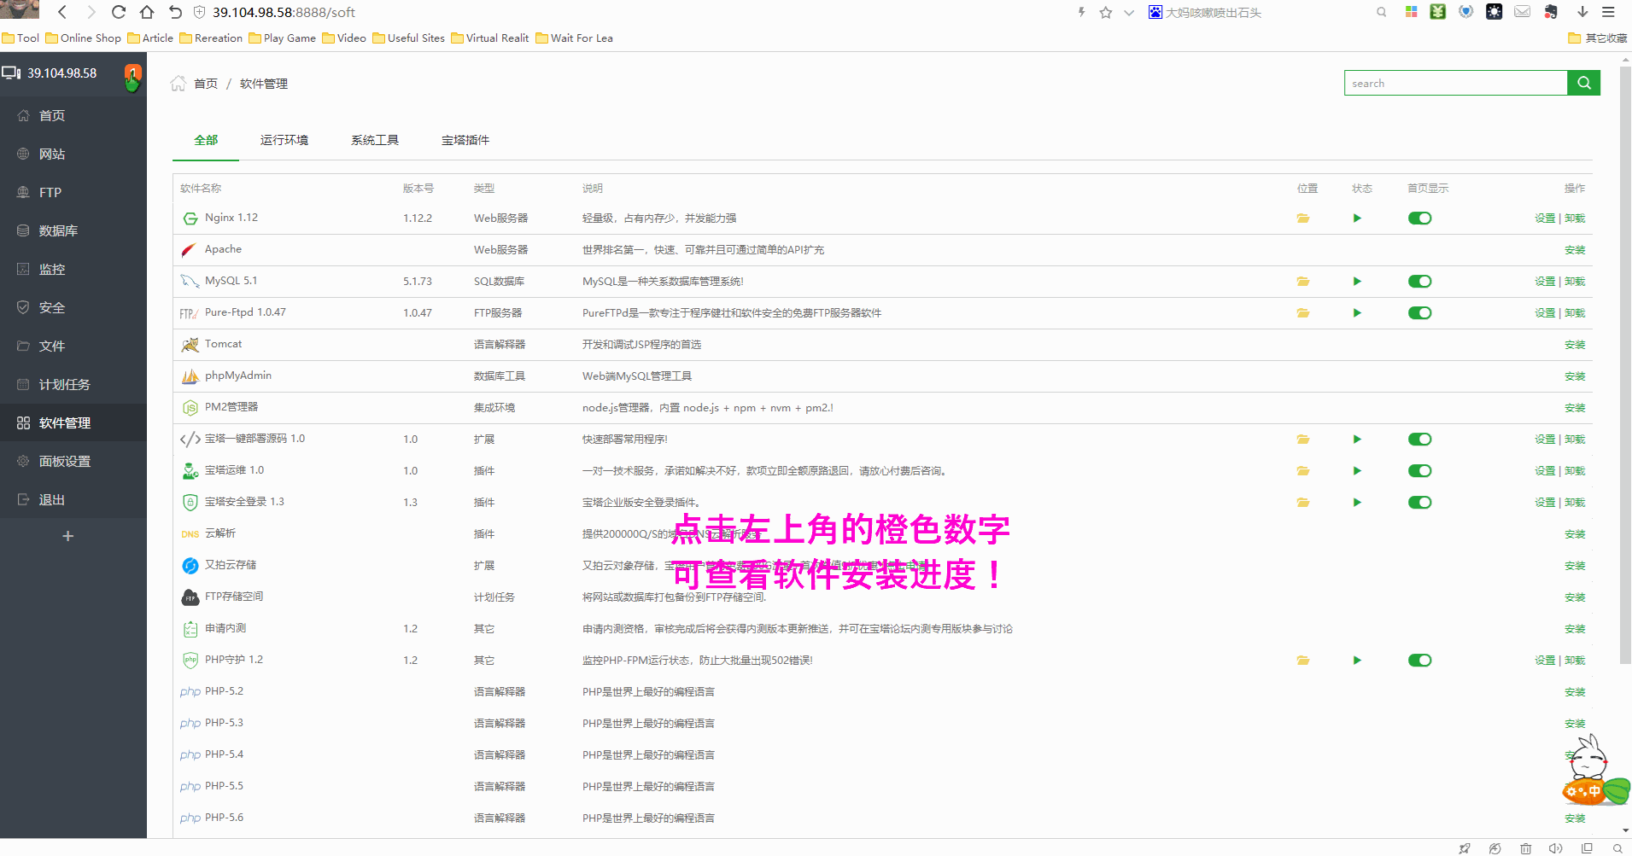Click the 云解析 DNS icon
Screen dimensions: 1632x856
(190, 534)
